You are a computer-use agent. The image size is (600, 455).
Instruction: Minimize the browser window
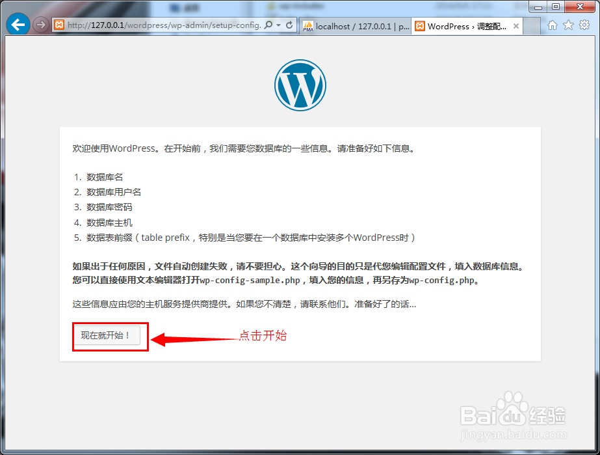(x=538, y=7)
